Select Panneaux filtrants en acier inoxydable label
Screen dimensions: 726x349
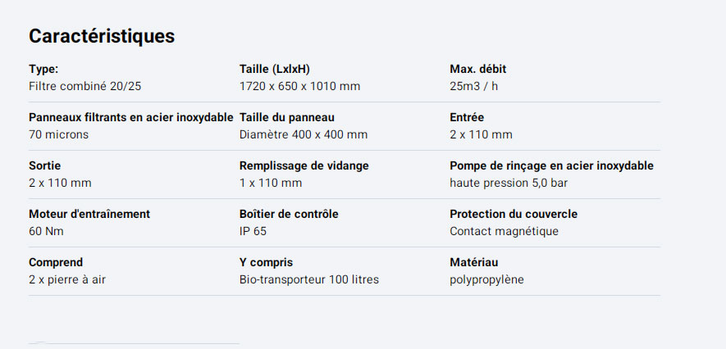[131, 117]
